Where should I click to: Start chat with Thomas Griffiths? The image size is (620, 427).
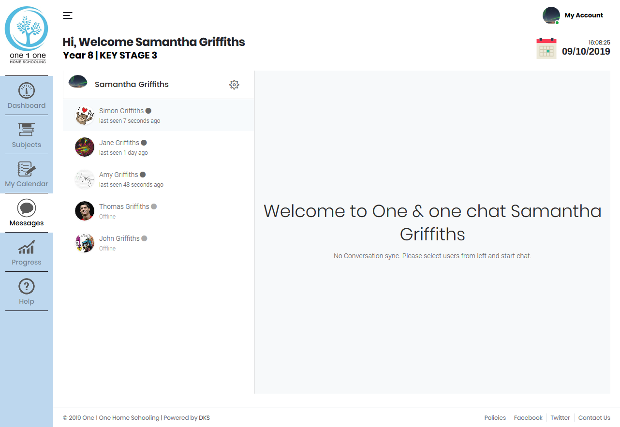124,211
